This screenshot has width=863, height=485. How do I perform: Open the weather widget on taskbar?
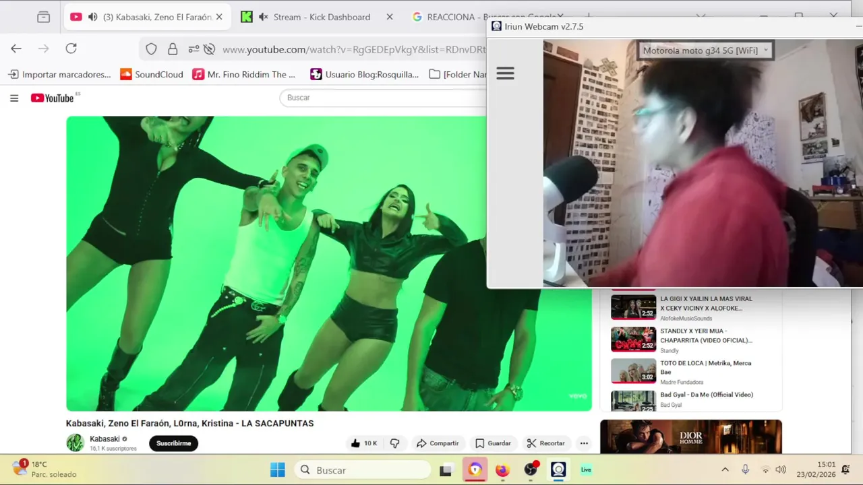pyautogui.click(x=44, y=469)
